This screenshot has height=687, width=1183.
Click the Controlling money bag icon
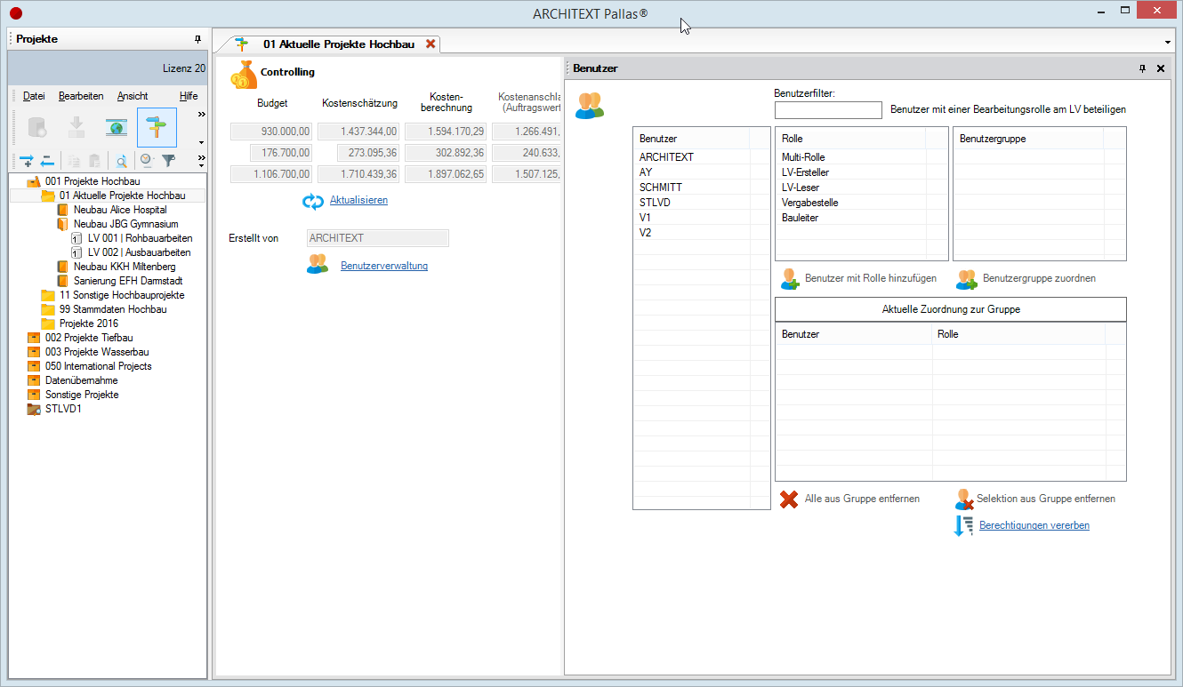tap(244, 75)
